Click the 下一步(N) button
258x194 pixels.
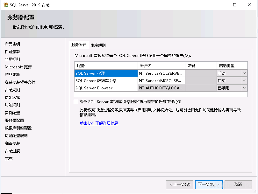[x=209, y=185]
